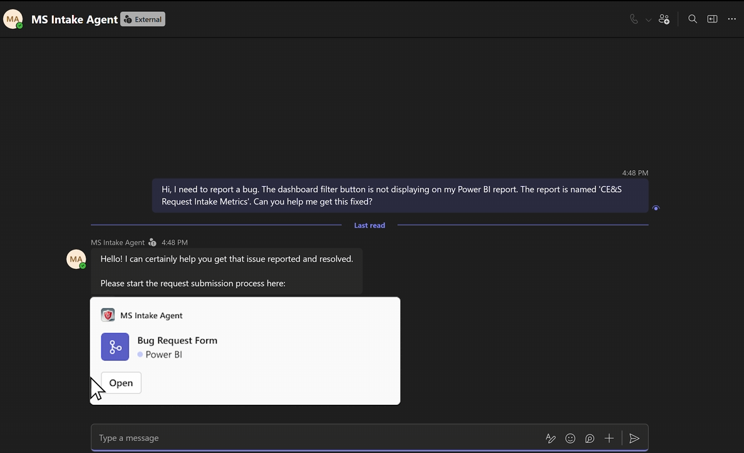
Task: Click the seen eye indicator icon
Action: pyautogui.click(x=656, y=208)
